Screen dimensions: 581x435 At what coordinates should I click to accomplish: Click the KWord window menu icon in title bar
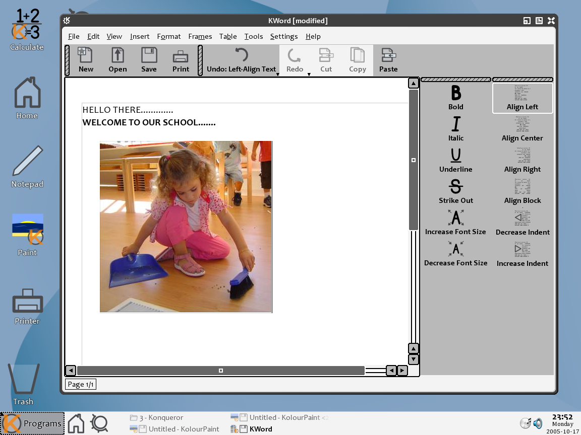point(67,20)
